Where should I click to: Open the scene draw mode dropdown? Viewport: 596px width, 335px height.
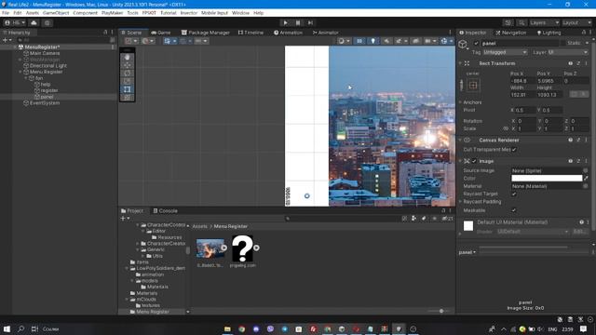pyautogui.click(x=344, y=41)
